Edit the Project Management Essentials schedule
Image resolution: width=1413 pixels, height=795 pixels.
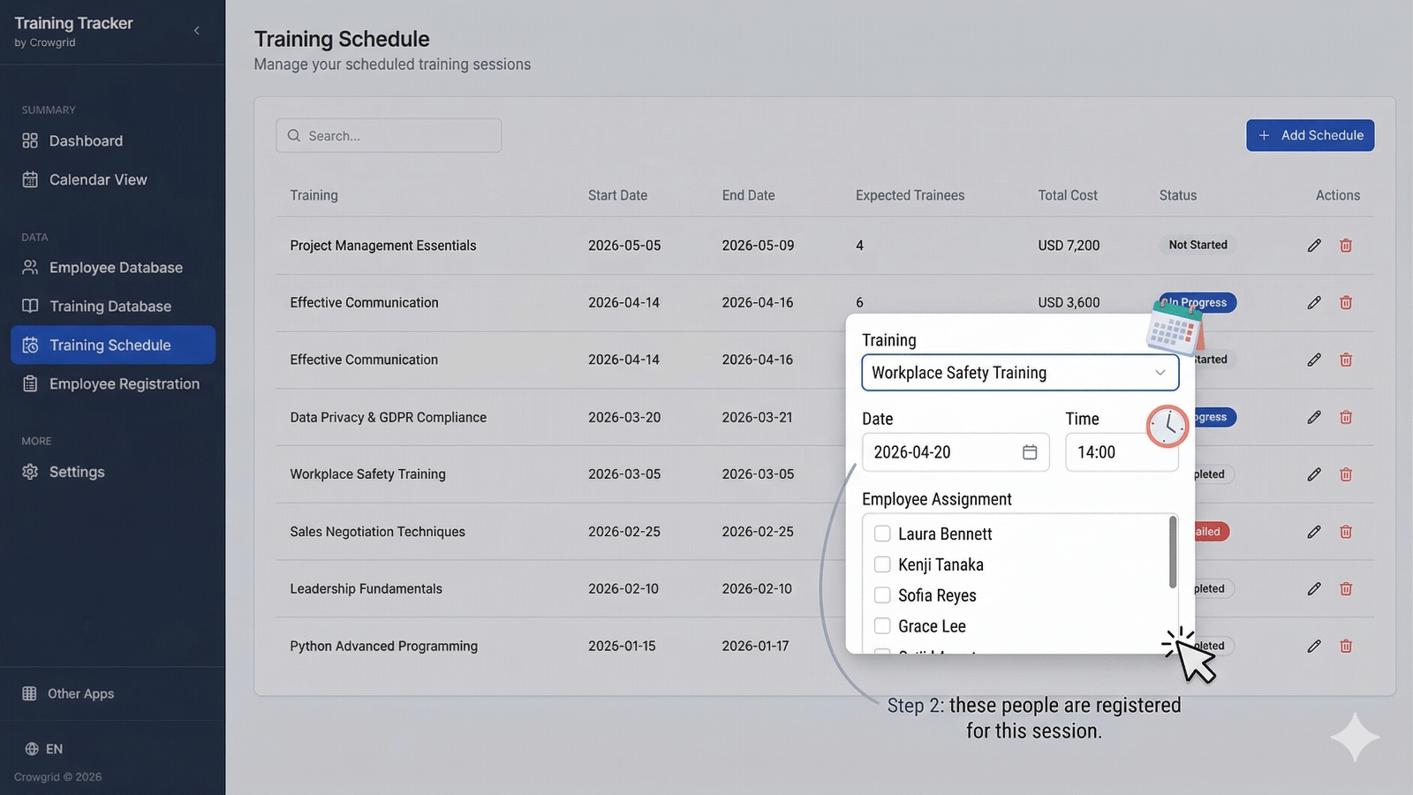tap(1314, 246)
